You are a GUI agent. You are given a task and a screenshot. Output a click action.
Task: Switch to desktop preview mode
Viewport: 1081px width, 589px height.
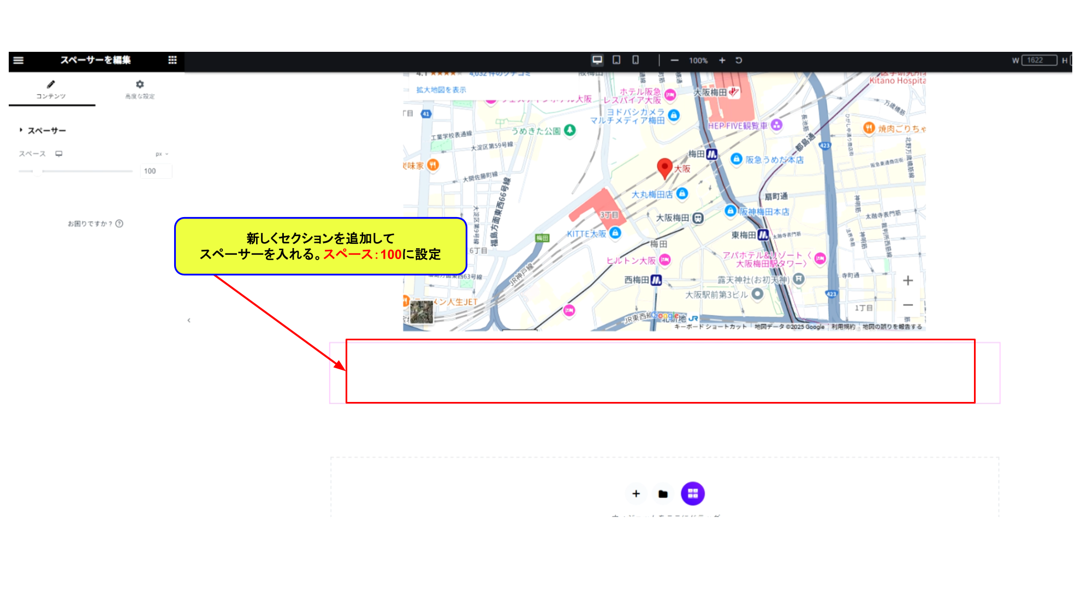tap(597, 60)
